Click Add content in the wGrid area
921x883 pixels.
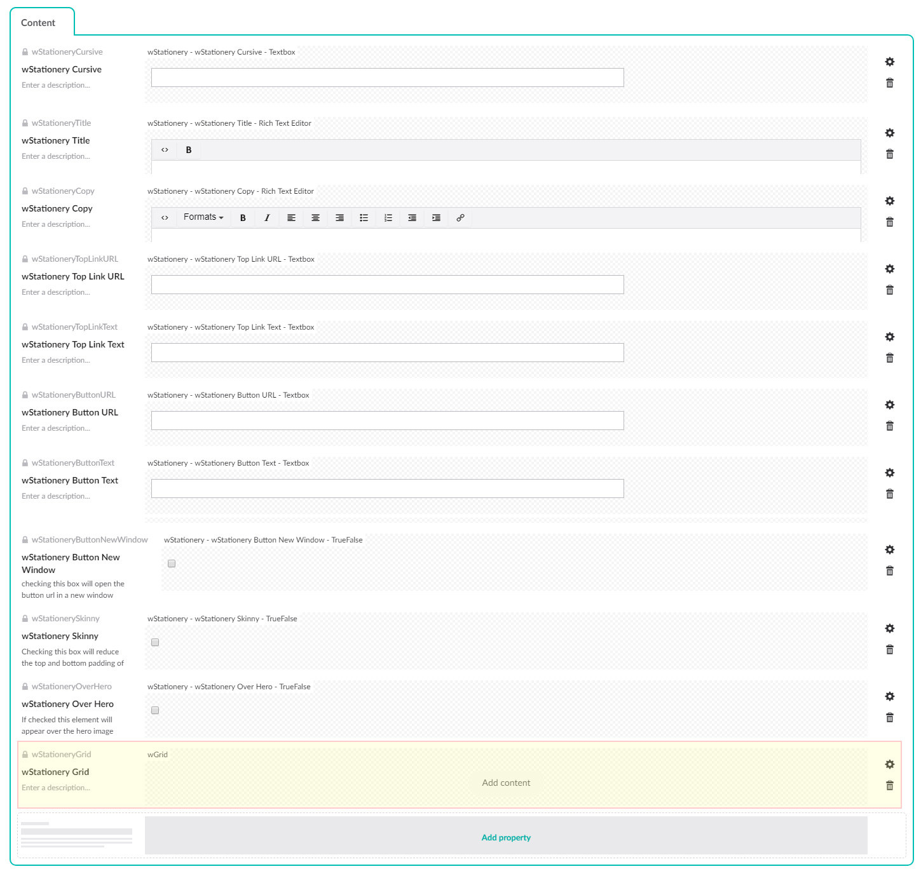[x=506, y=783]
